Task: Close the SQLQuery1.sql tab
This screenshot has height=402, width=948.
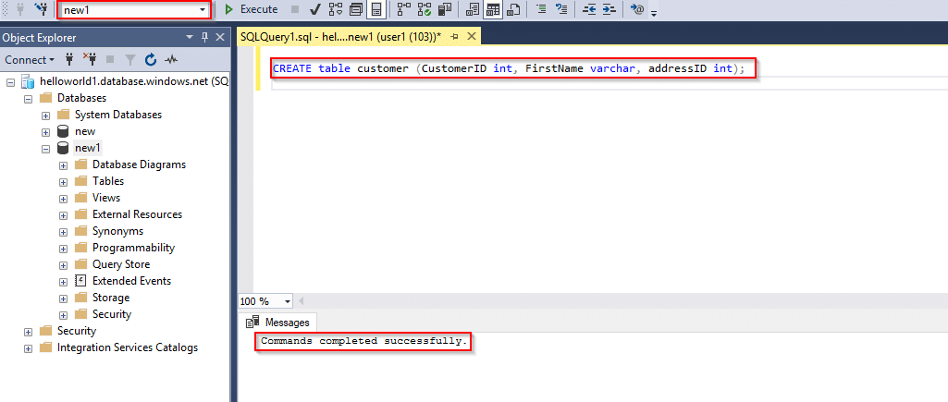Action: click(472, 37)
